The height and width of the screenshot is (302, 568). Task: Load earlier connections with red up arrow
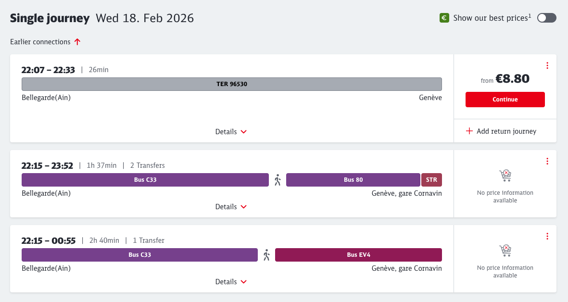(x=77, y=42)
